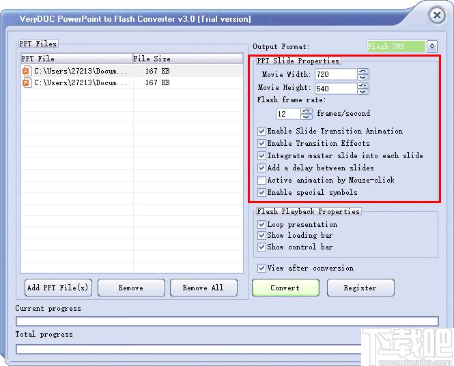Click the Remove button
Screen dimensions: 454x366
[131, 288]
